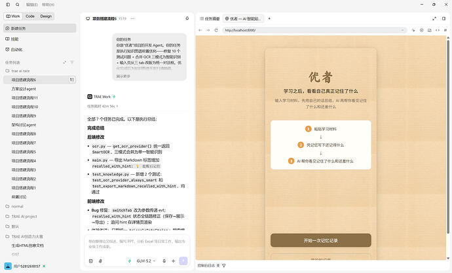This screenshot has width=452, height=273.
Task: Click the sparkle enhance prompt icon
Action: click(173, 261)
